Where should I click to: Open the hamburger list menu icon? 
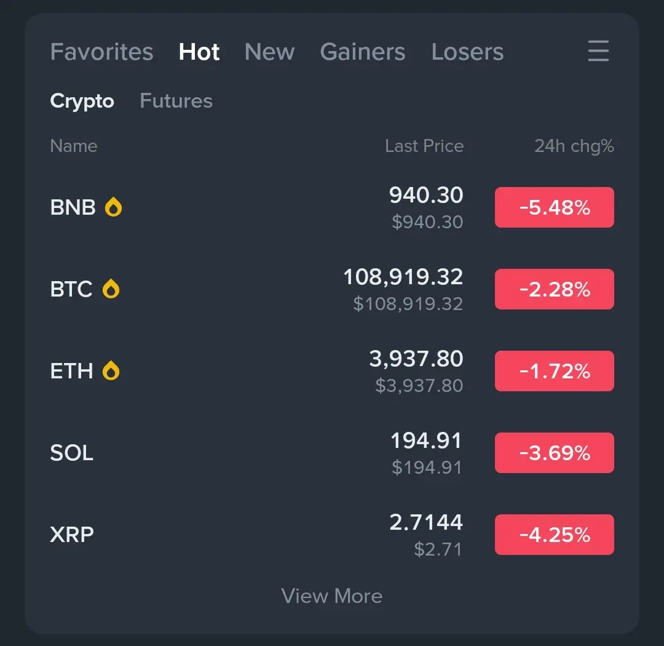pos(598,51)
